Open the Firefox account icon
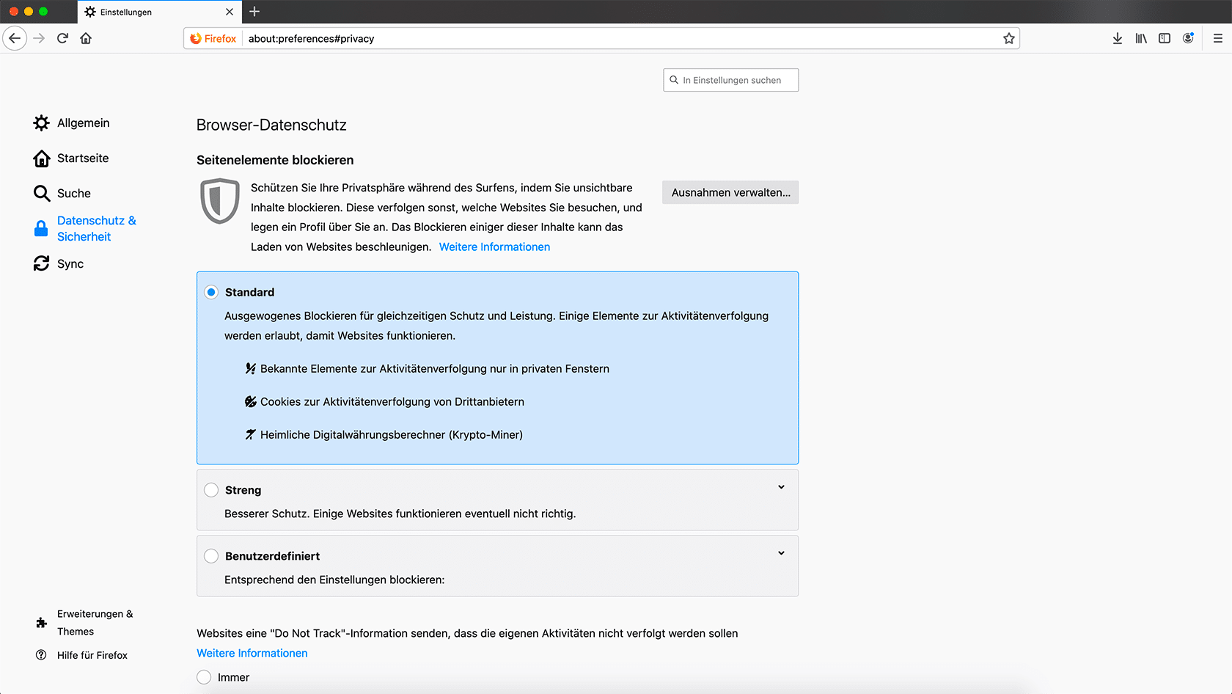 tap(1188, 38)
